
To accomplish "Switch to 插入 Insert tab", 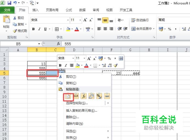I will 35,10.
